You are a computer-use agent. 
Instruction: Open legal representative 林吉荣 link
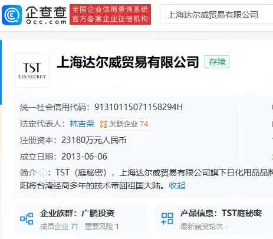[82, 124]
